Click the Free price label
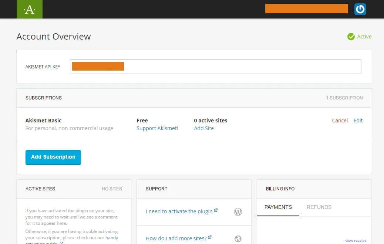Image resolution: width=384 pixels, height=244 pixels. tap(142, 121)
